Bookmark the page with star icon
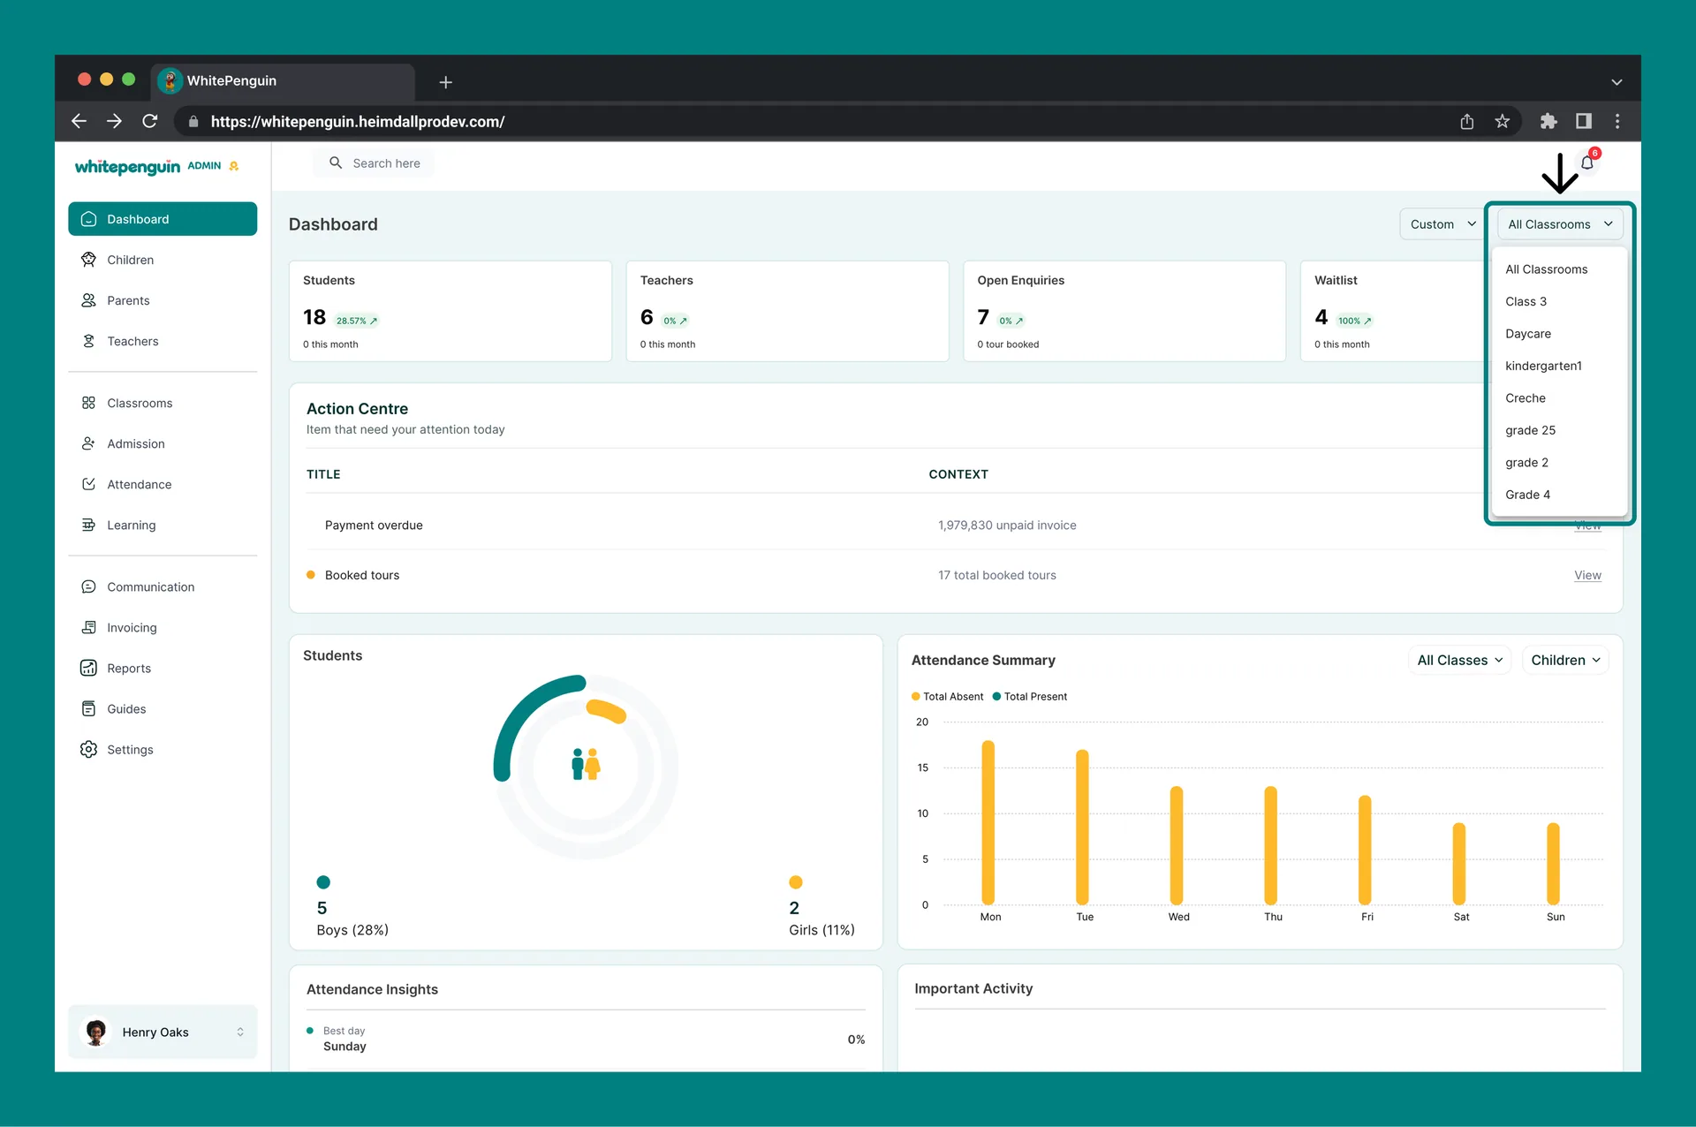Image resolution: width=1696 pixels, height=1127 pixels. [1503, 121]
